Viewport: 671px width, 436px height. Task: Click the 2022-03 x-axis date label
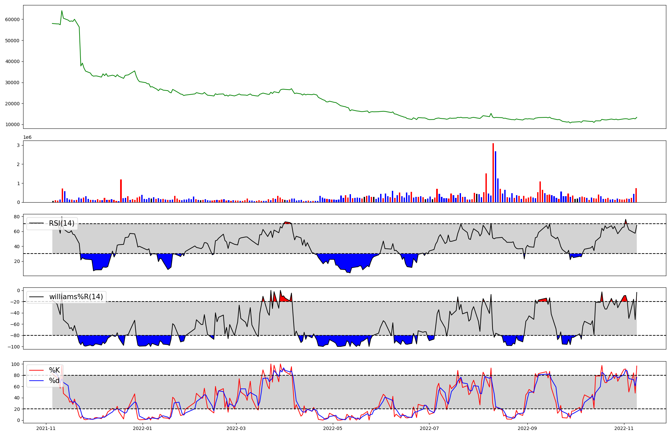click(236, 428)
